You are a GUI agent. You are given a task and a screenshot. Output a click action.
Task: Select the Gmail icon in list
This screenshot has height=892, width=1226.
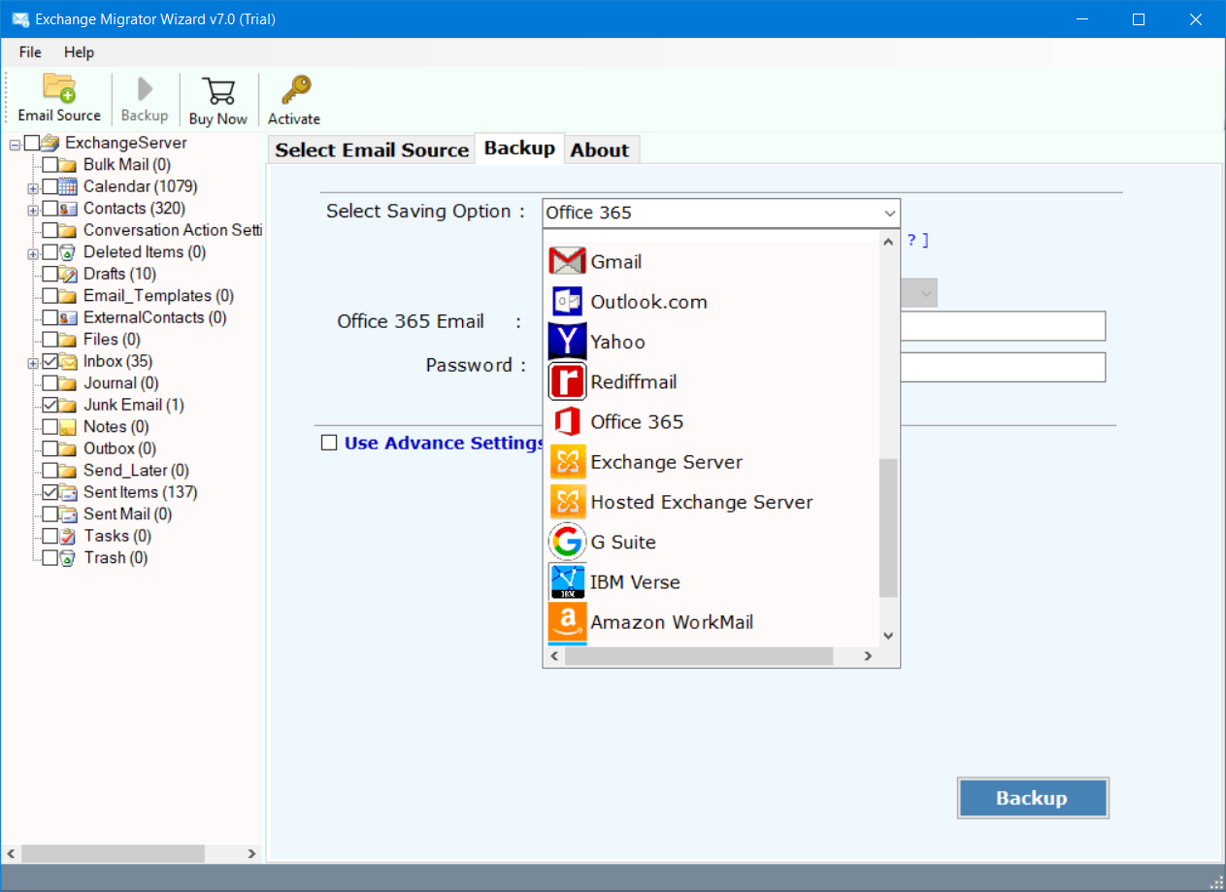567,261
